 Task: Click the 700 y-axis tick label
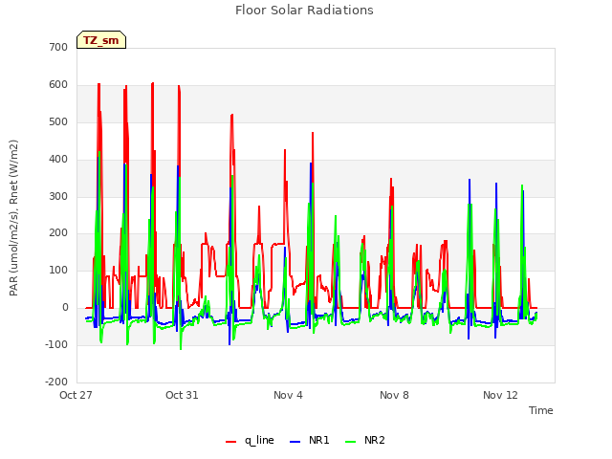point(58,48)
